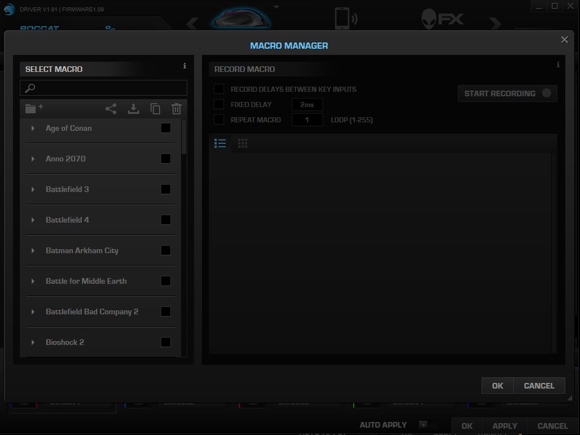Expand the Age of Conan folder
The width and height of the screenshot is (580, 435).
tap(33, 129)
